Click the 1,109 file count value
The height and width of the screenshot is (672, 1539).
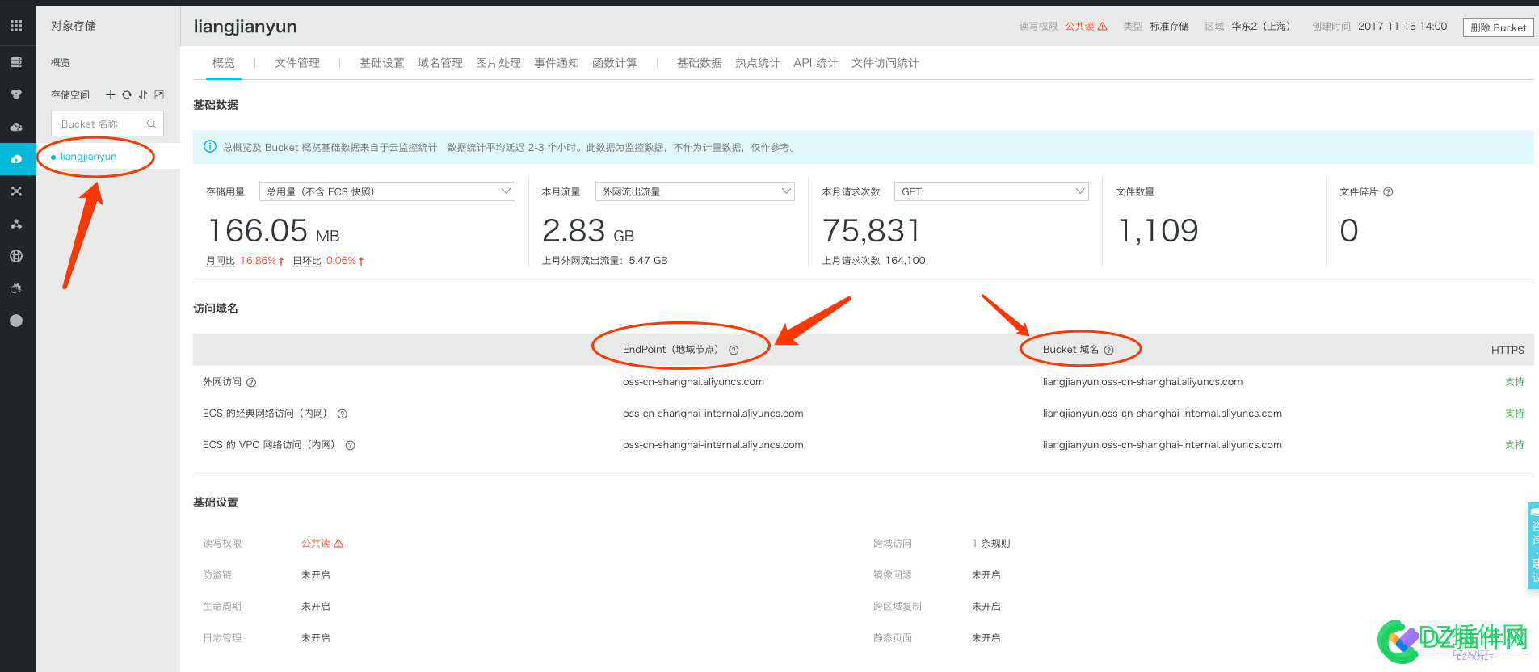tap(1158, 231)
